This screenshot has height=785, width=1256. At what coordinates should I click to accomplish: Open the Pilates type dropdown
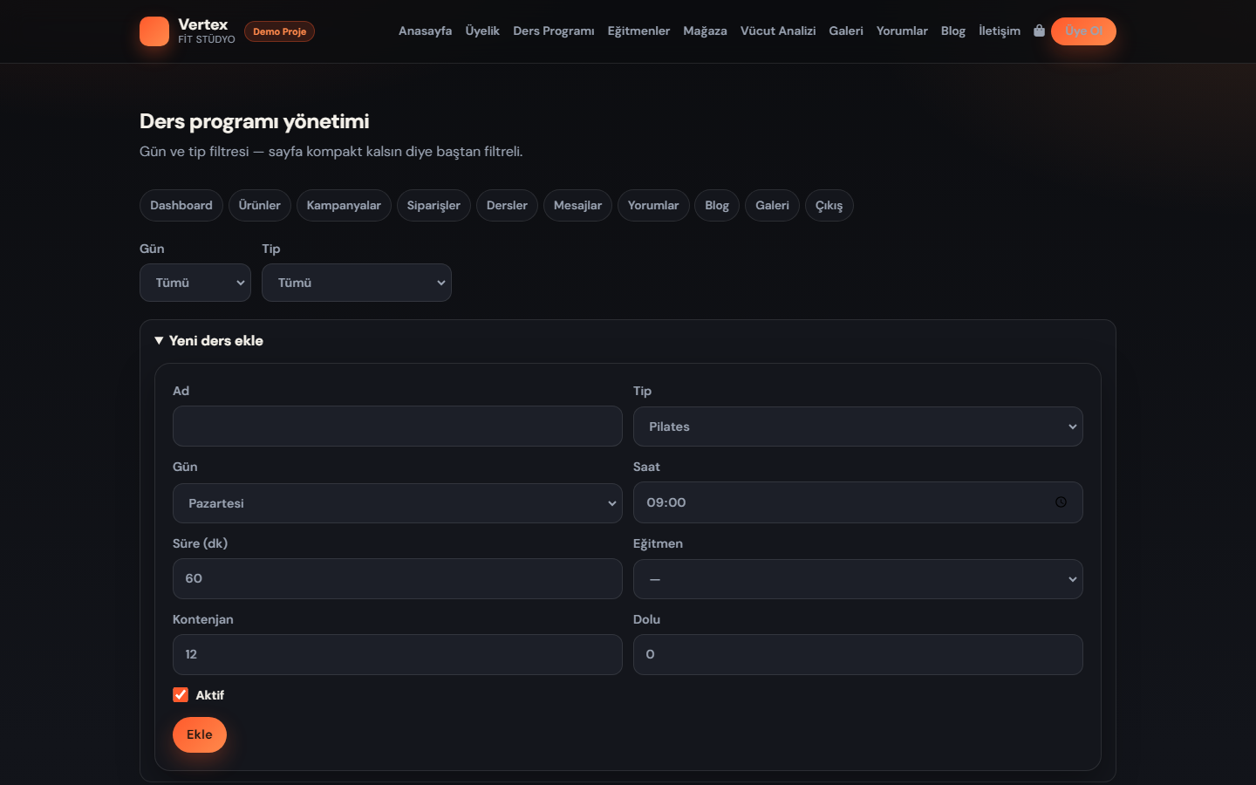(858, 427)
